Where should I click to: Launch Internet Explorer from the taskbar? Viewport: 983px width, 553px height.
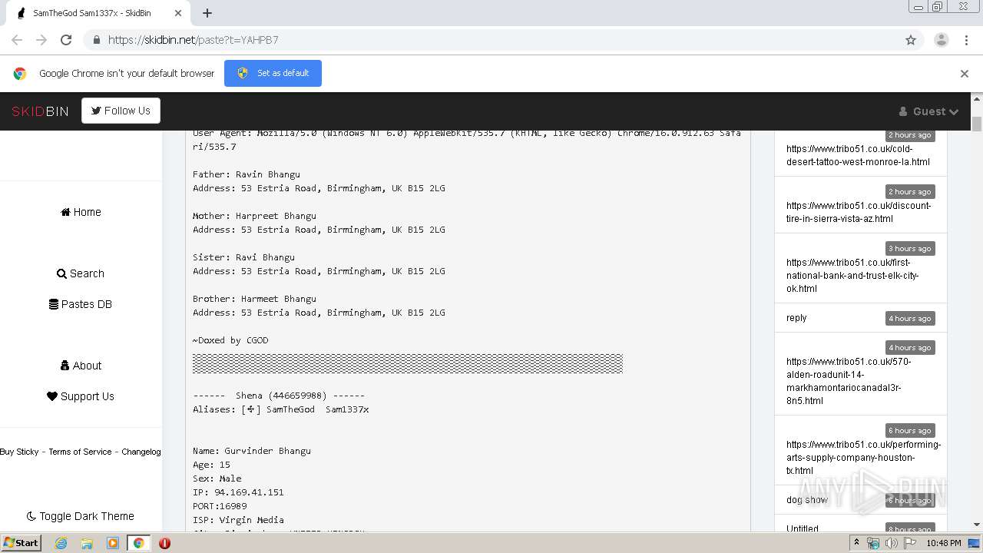(x=61, y=543)
